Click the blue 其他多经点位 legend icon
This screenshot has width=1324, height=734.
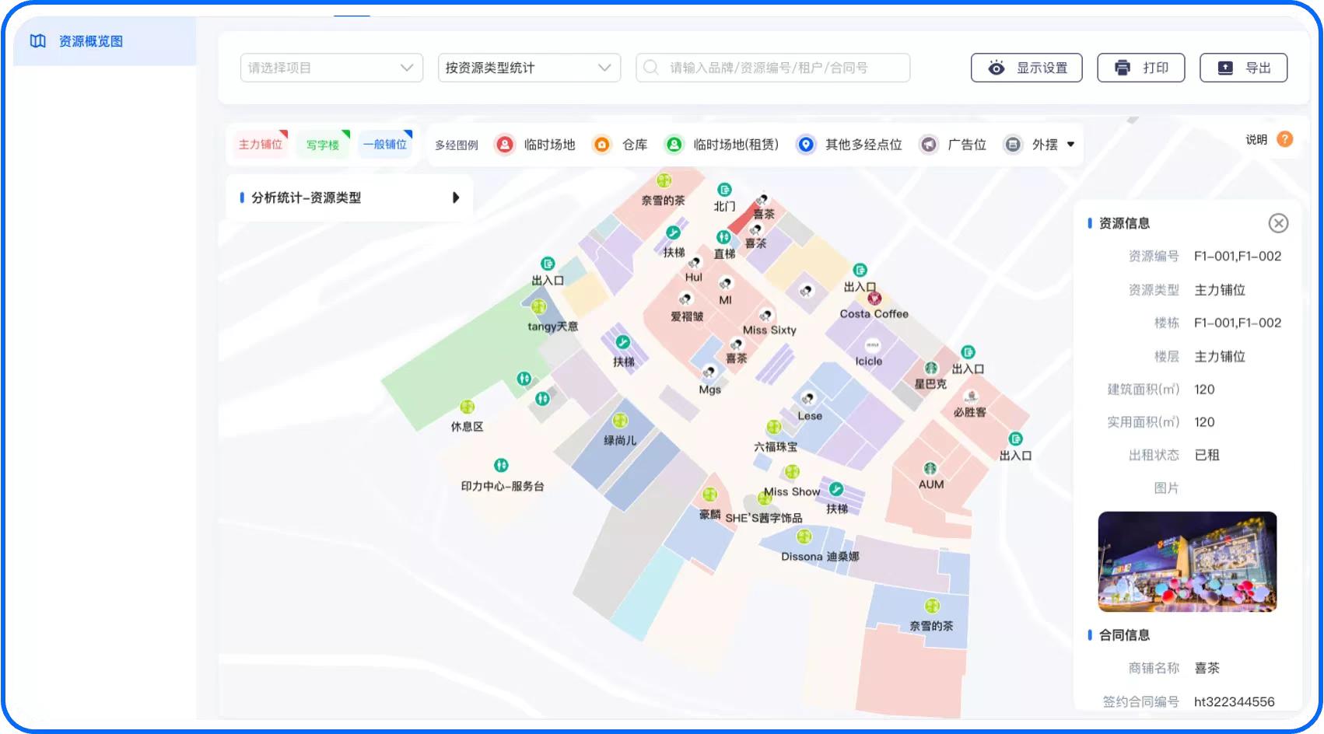806,145
